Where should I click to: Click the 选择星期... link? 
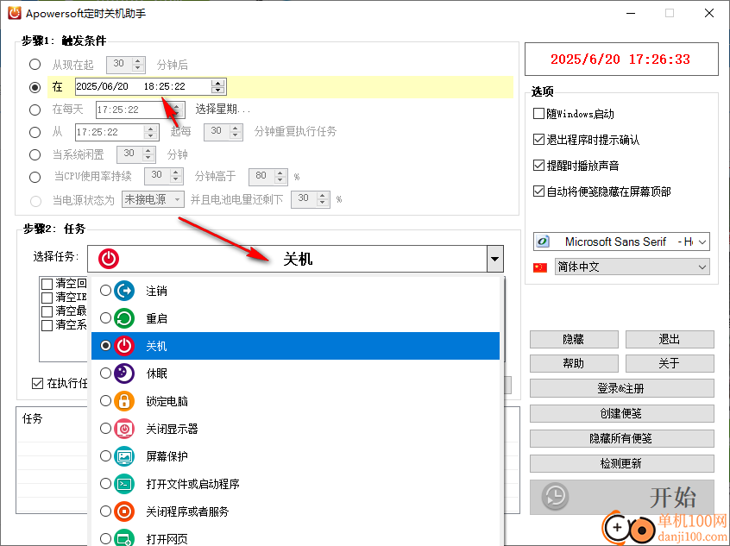point(223,110)
